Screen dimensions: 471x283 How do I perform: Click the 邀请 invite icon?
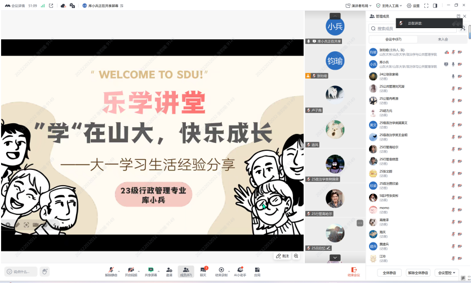169,271
